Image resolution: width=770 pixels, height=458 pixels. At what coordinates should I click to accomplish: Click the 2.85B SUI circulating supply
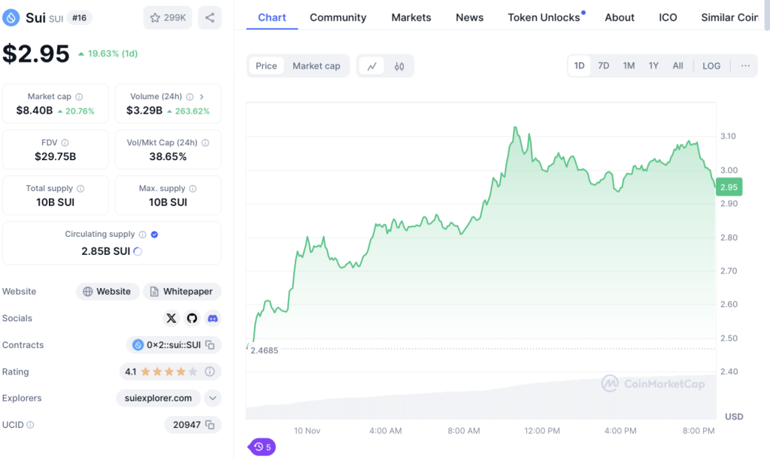coord(105,251)
